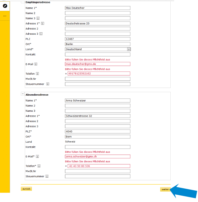
Task: Open the three-dots menu in the sidebar
Action: coord(5,16)
